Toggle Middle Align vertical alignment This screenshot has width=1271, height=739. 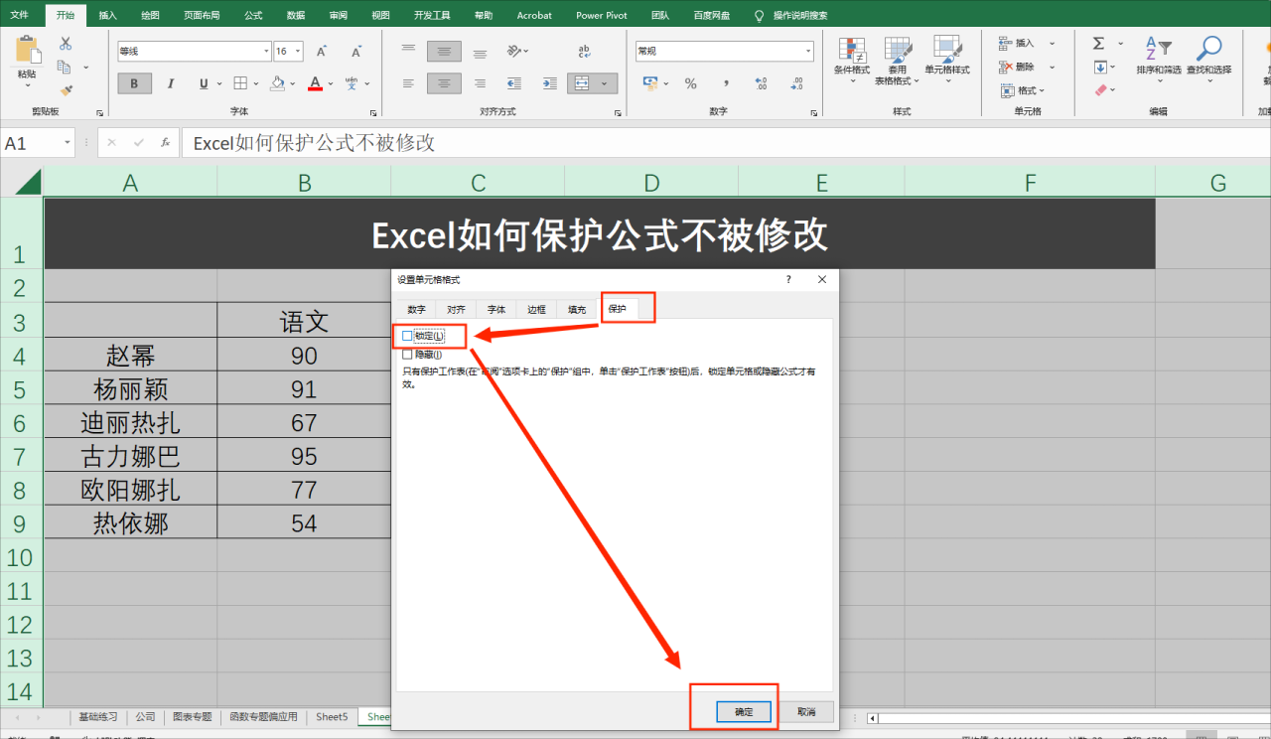pyautogui.click(x=444, y=51)
